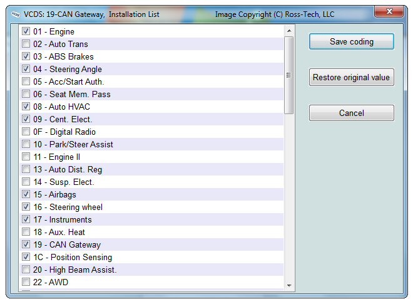
Task: Select the '0F - Digital Radio' row text
Action: [x=64, y=132]
